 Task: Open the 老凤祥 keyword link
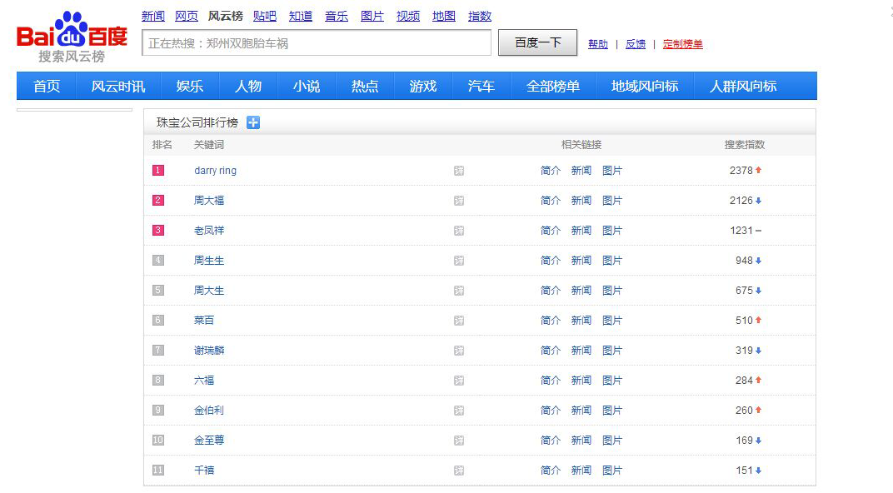[209, 231]
